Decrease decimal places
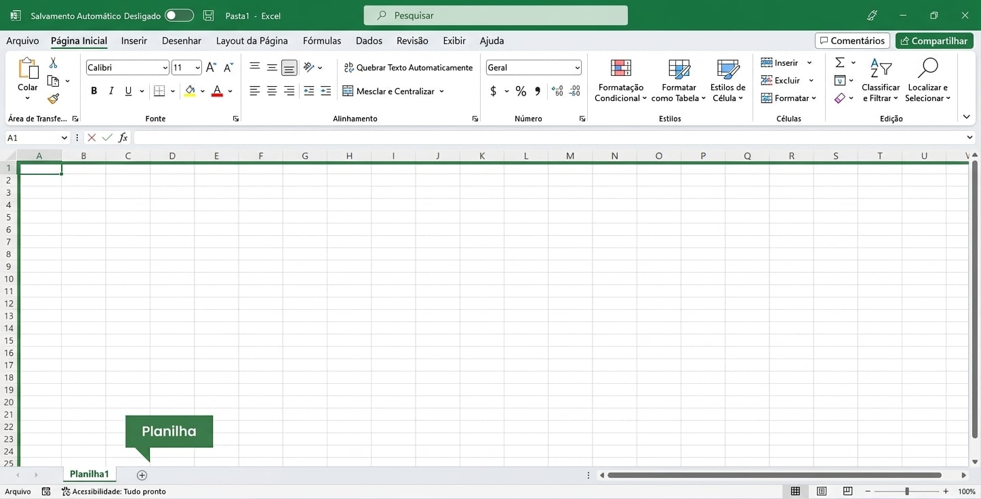 [x=575, y=91]
